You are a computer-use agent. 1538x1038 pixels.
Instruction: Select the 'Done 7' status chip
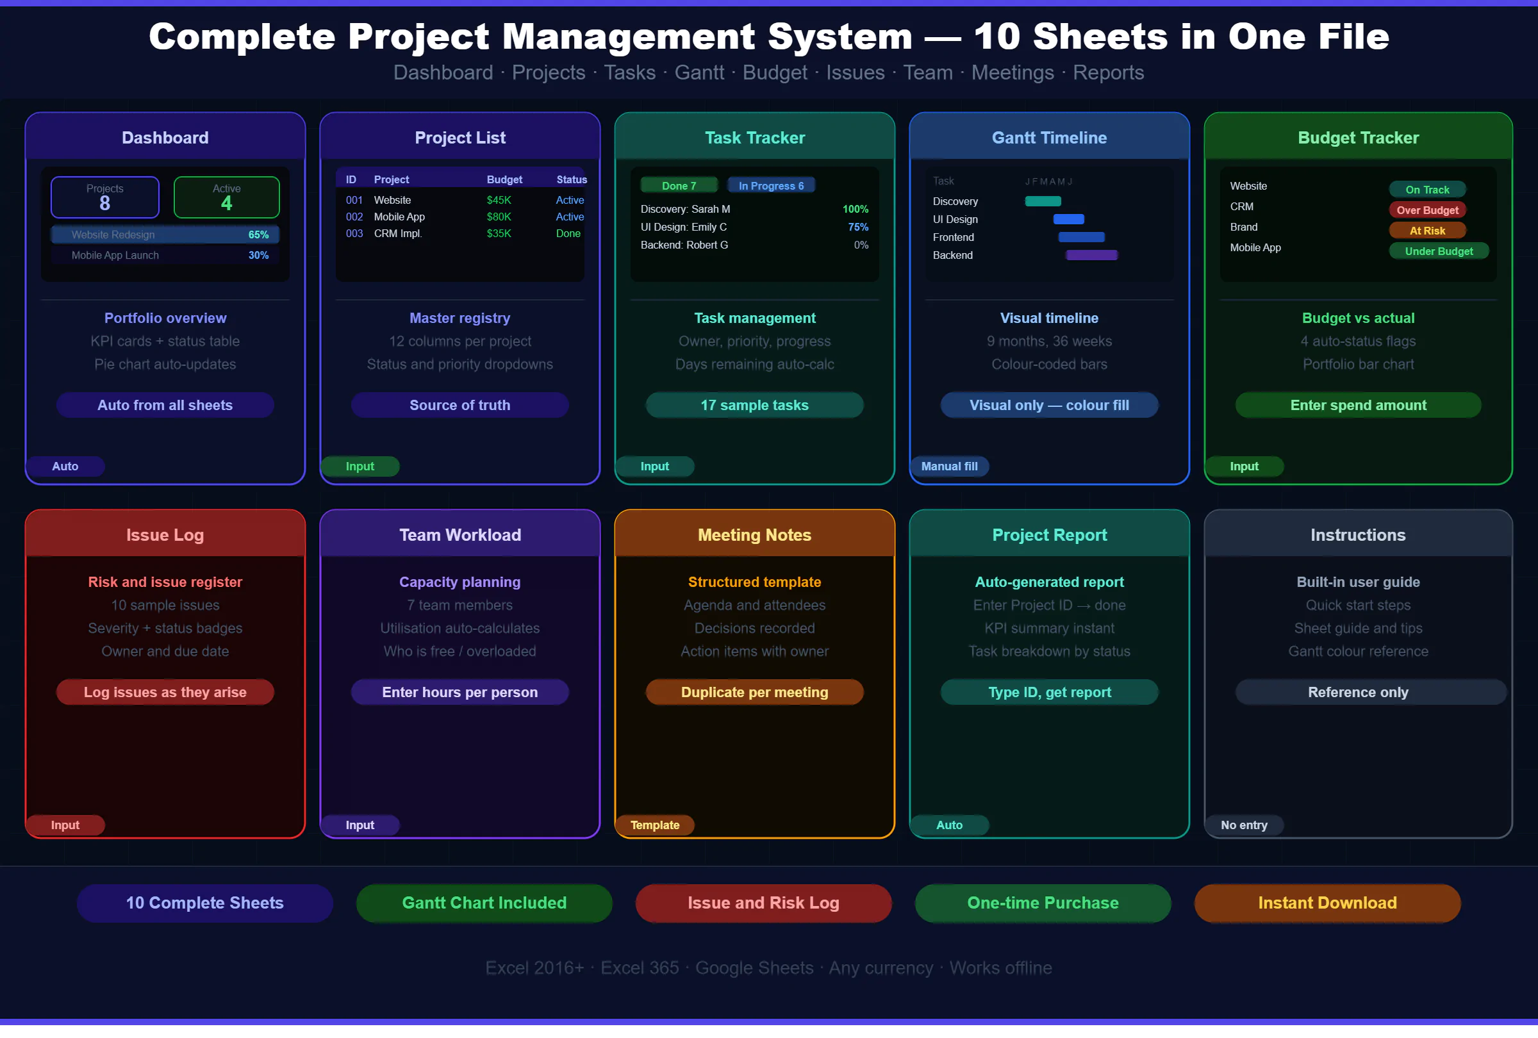coord(679,186)
